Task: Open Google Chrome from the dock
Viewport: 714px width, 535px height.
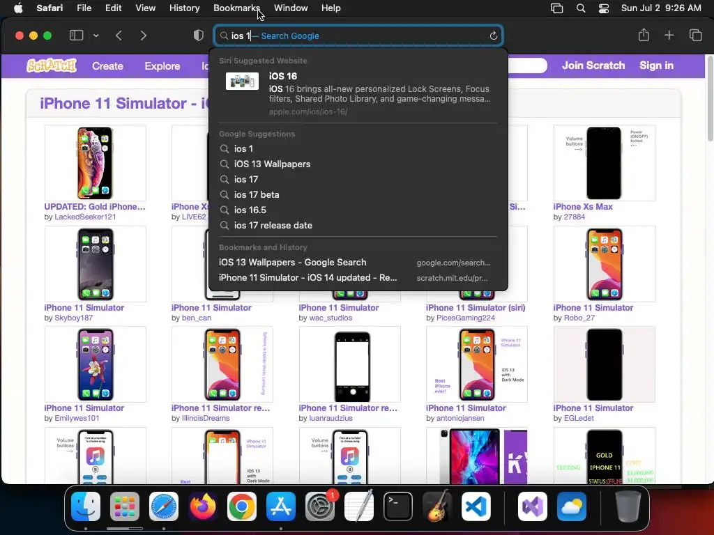Action: click(242, 506)
